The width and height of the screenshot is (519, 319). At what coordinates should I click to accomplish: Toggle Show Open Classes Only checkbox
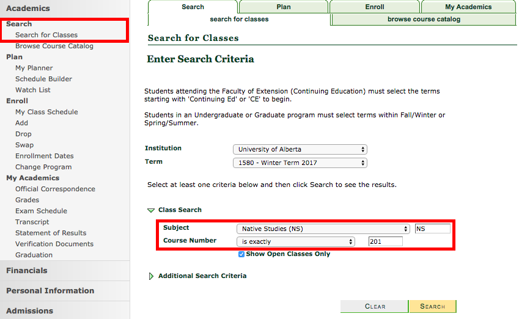click(x=241, y=254)
